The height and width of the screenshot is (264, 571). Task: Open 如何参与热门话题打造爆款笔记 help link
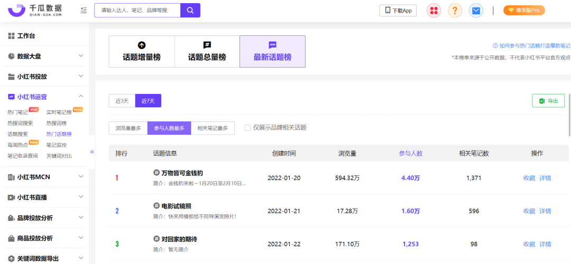pyautogui.click(x=532, y=46)
